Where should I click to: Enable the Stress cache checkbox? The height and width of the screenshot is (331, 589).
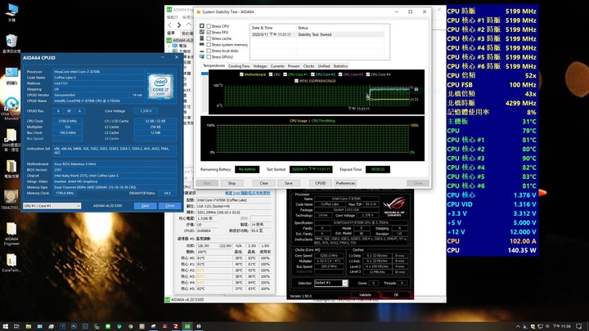(x=209, y=38)
